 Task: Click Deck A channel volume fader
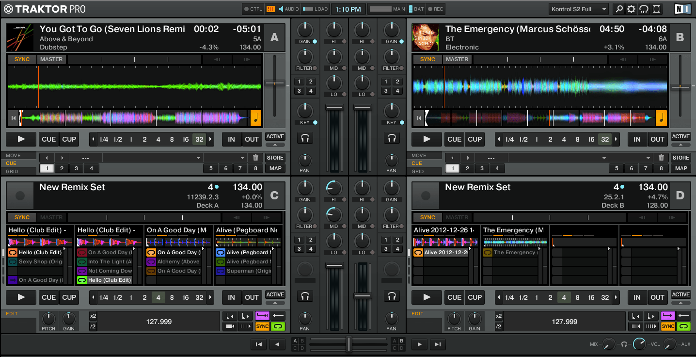click(x=335, y=107)
